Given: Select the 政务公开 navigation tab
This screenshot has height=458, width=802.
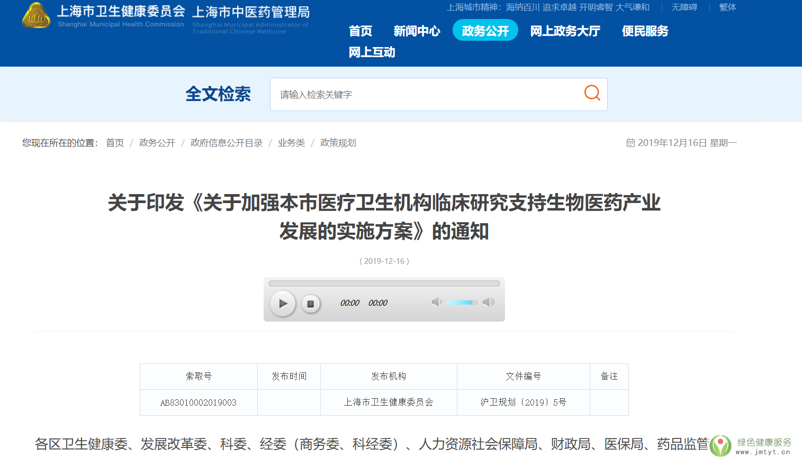Looking at the screenshot, I should (485, 31).
